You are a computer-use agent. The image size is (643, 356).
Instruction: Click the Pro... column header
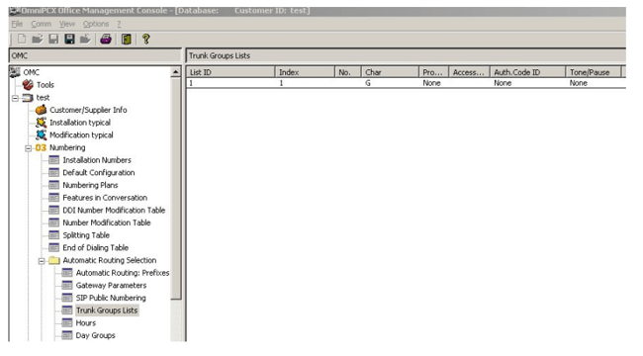(434, 72)
